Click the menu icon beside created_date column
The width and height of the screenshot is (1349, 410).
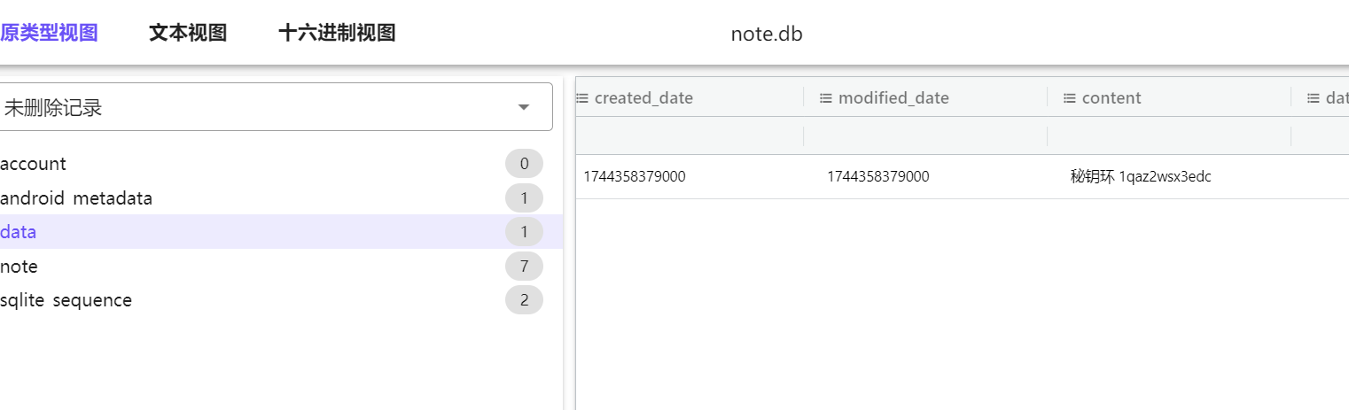(x=582, y=97)
